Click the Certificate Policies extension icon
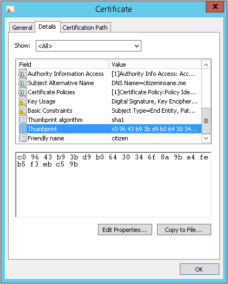 [23, 92]
